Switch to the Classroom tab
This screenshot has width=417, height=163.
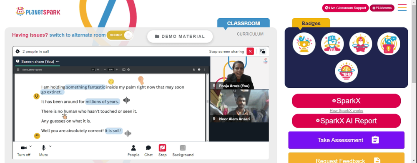(x=244, y=23)
